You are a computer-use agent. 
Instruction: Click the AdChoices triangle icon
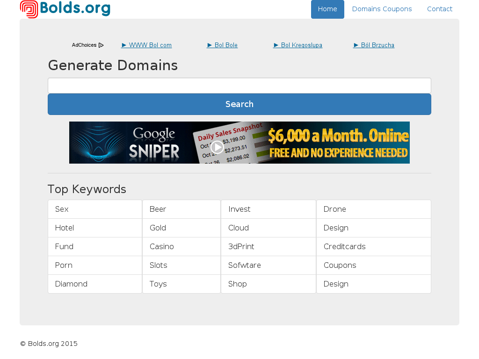coord(101,45)
